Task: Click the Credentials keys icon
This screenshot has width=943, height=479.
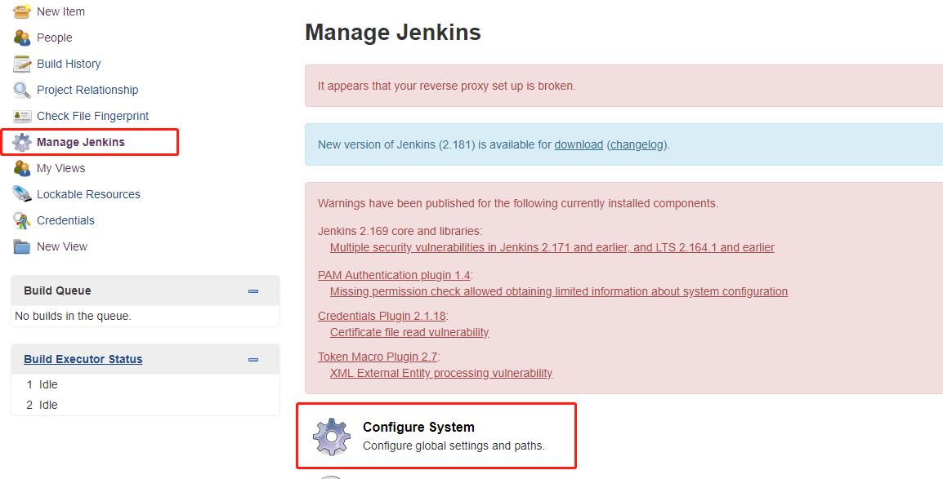Action: (21, 220)
